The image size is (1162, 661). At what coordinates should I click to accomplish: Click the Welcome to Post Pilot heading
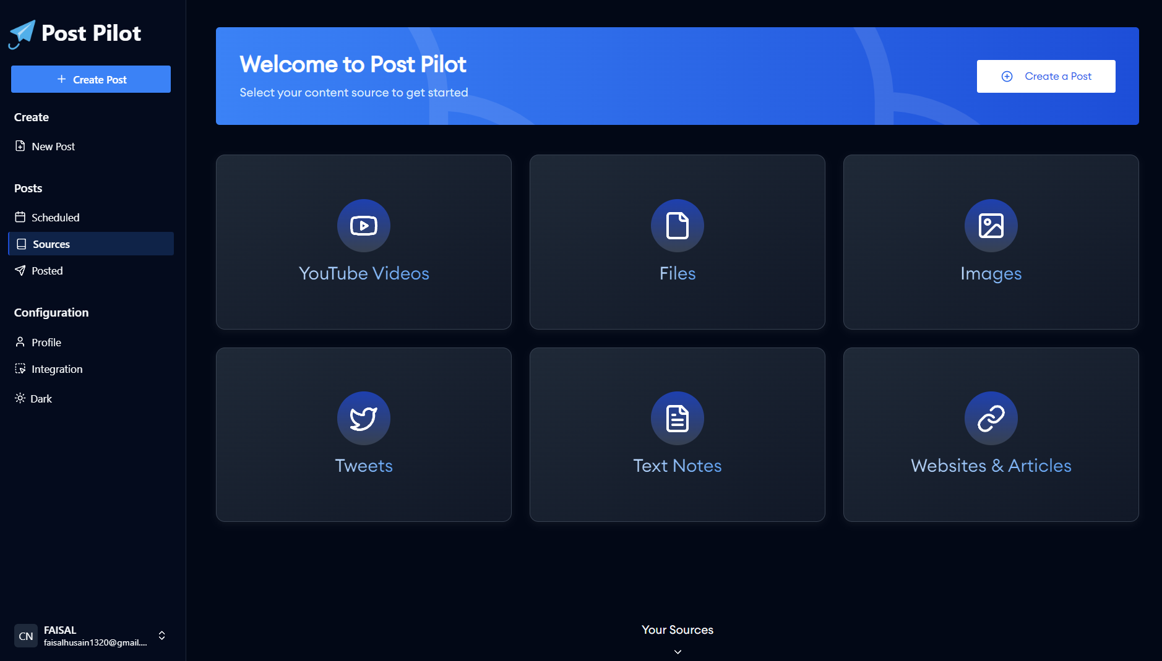[353, 64]
